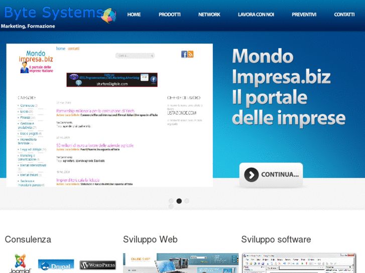Click the Joomla logo icon
Screen dimensions: 365x273
(20, 263)
